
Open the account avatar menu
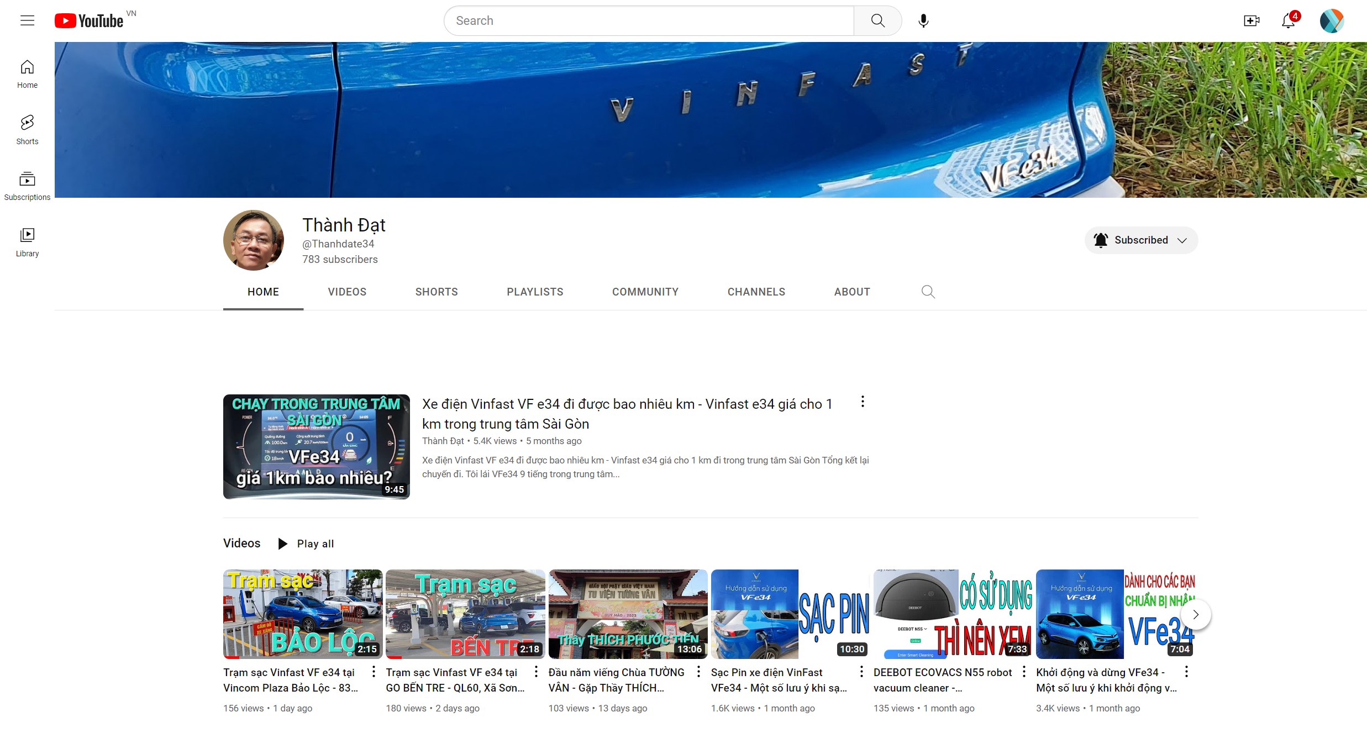1332,21
